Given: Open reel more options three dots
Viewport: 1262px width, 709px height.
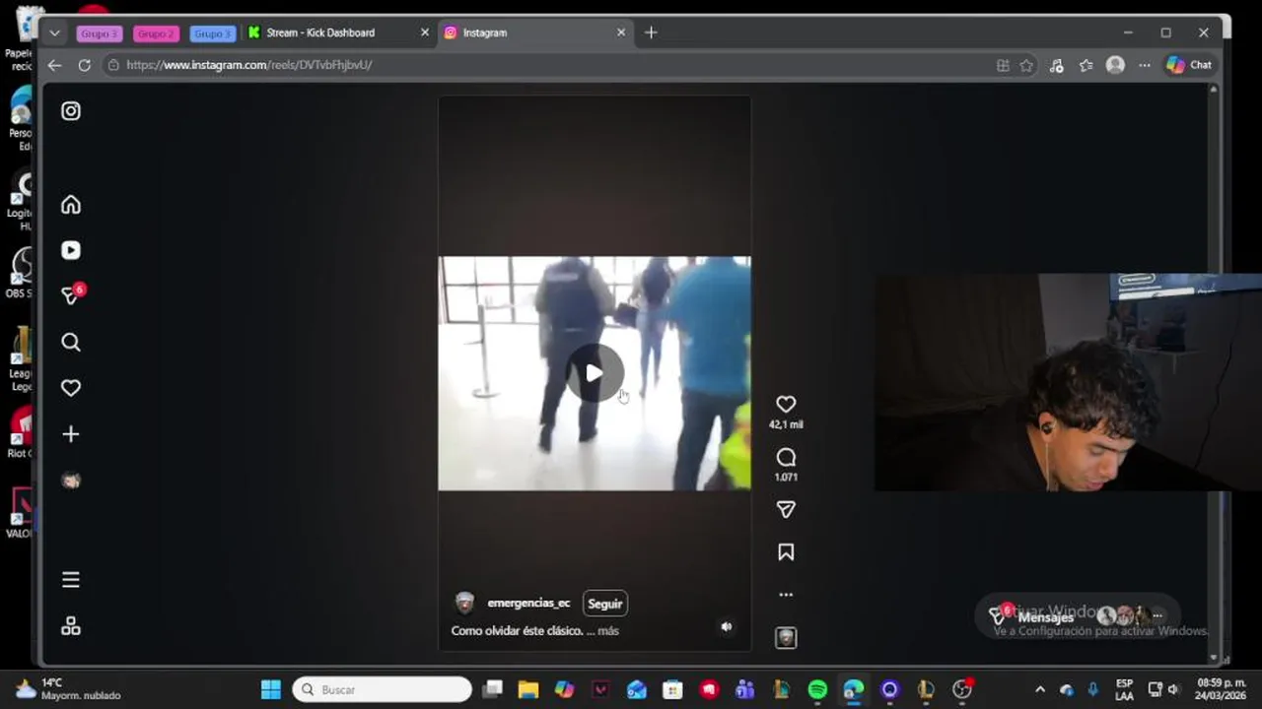Looking at the screenshot, I should 786,595.
